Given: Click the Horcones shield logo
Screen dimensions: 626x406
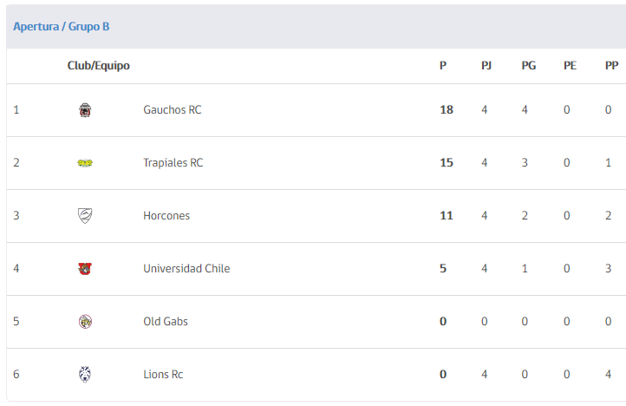Looking at the screenshot, I should point(85,216).
